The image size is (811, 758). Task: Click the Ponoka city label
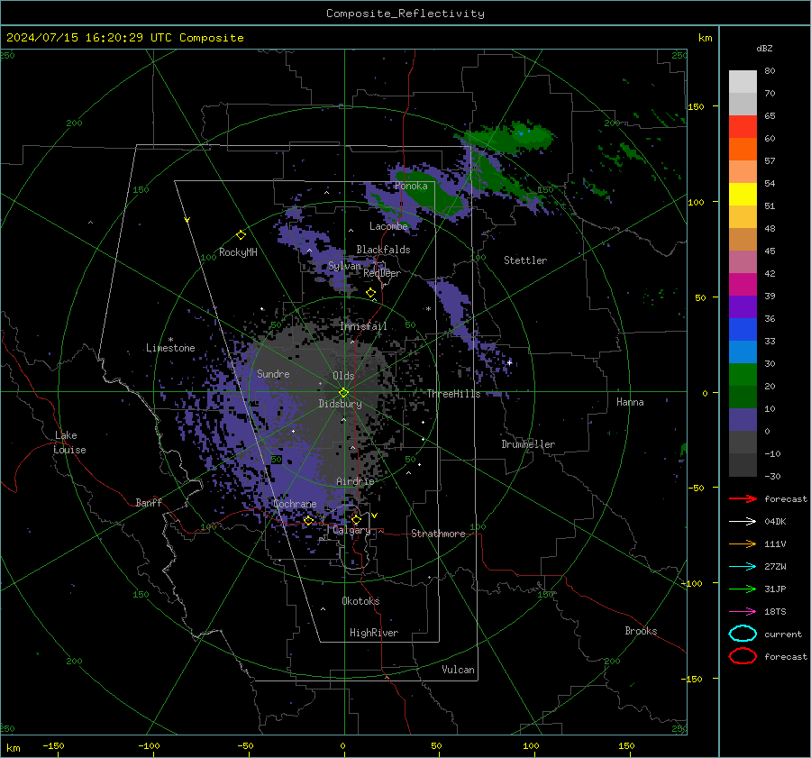point(411,186)
